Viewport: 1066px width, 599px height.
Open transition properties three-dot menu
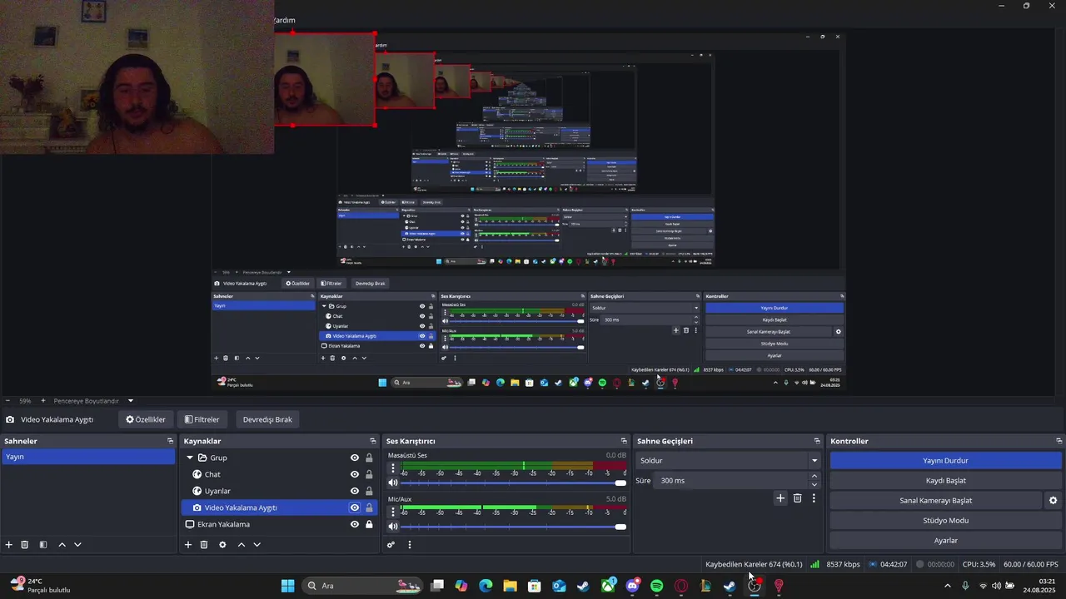click(x=814, y=498)
